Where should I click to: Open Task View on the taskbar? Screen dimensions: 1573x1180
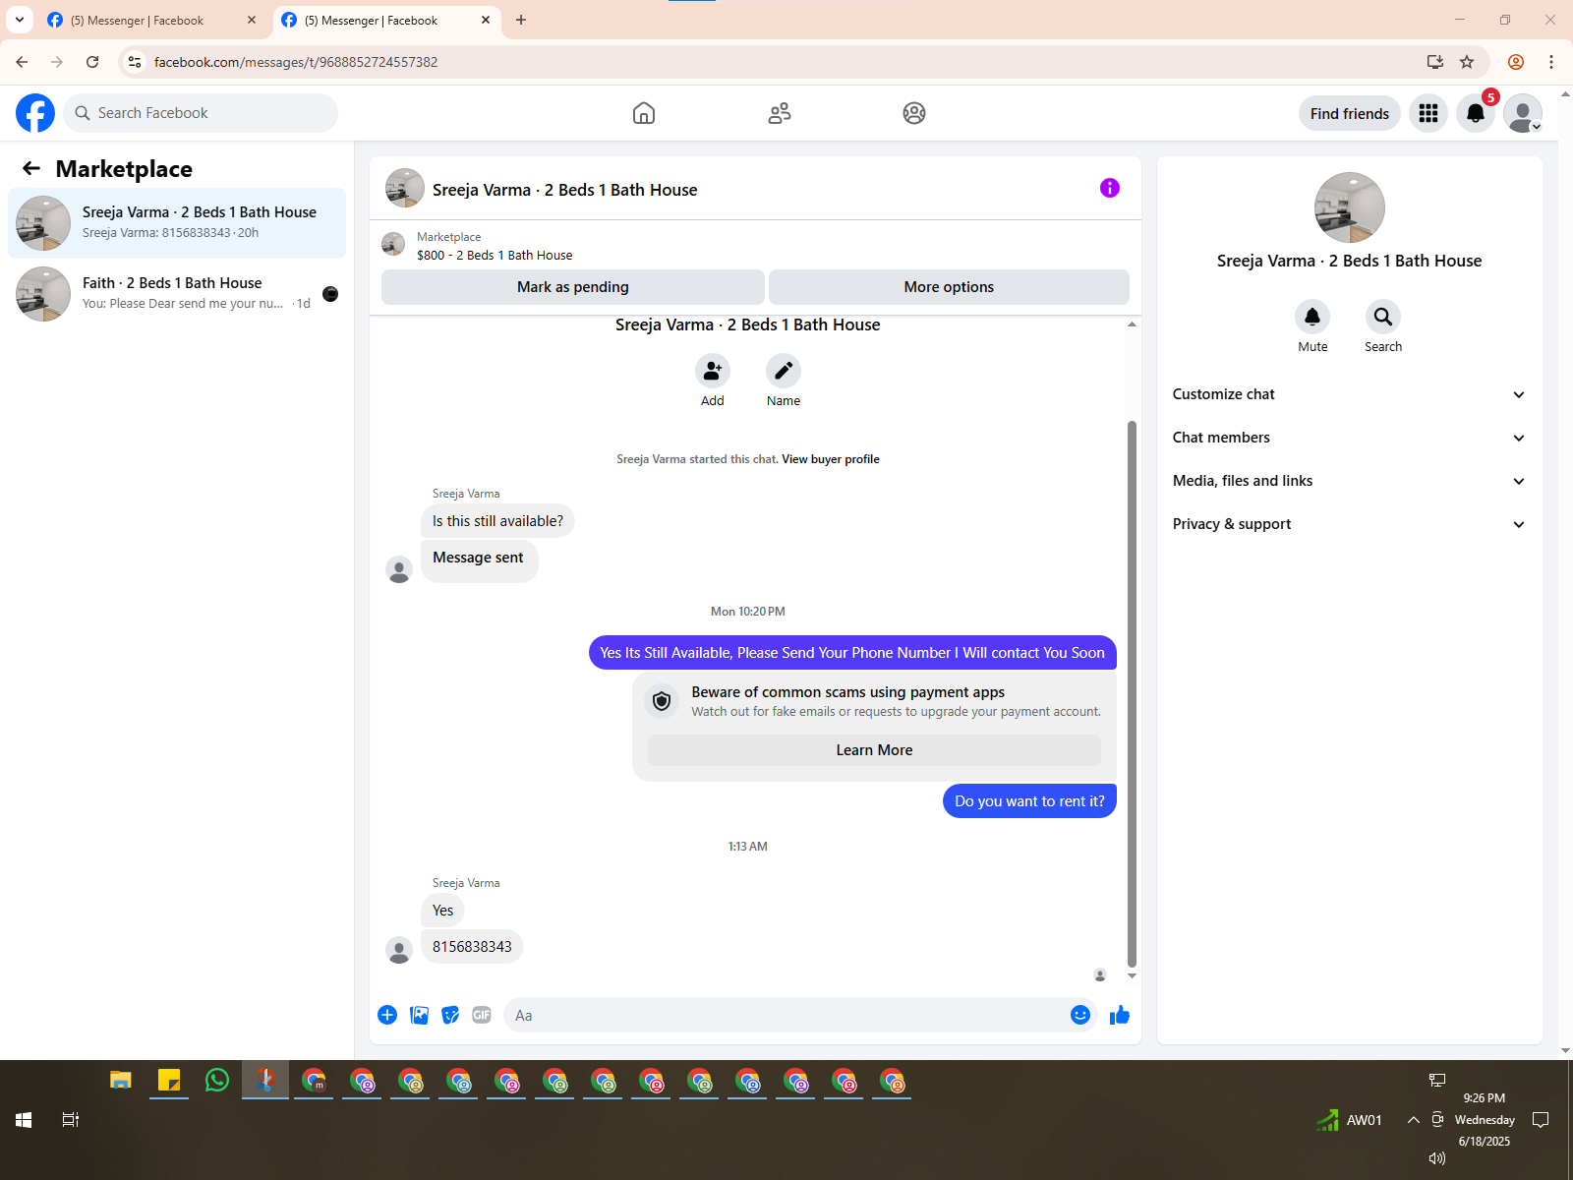(71, 1120)
